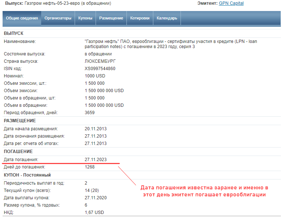
Task: Click the Дата погашения label
Action: pos(21,160)
